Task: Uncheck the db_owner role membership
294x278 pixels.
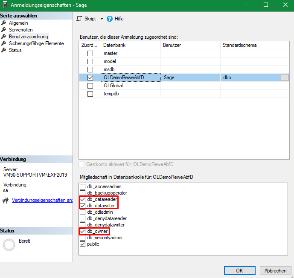Action: pos(83,231)
